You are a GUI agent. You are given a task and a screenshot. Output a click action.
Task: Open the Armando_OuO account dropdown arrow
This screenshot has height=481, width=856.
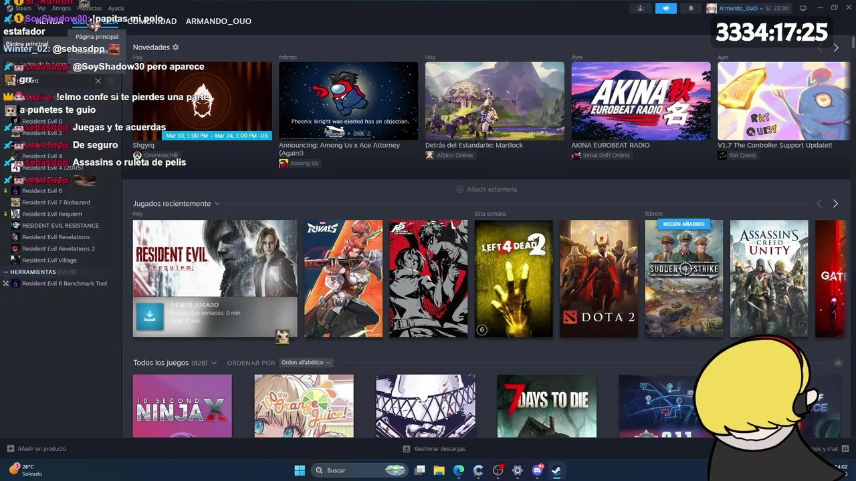[x=762, y=8]
